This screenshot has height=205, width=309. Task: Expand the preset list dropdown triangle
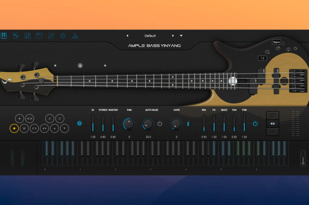(181, 36)
